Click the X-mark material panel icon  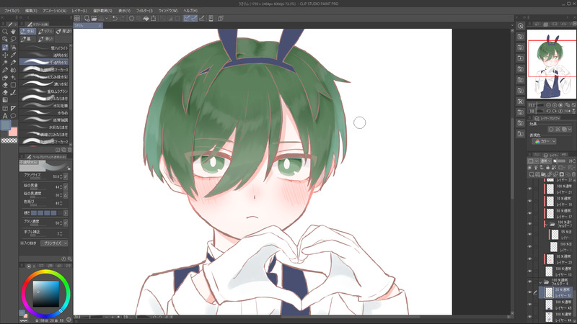520,102
